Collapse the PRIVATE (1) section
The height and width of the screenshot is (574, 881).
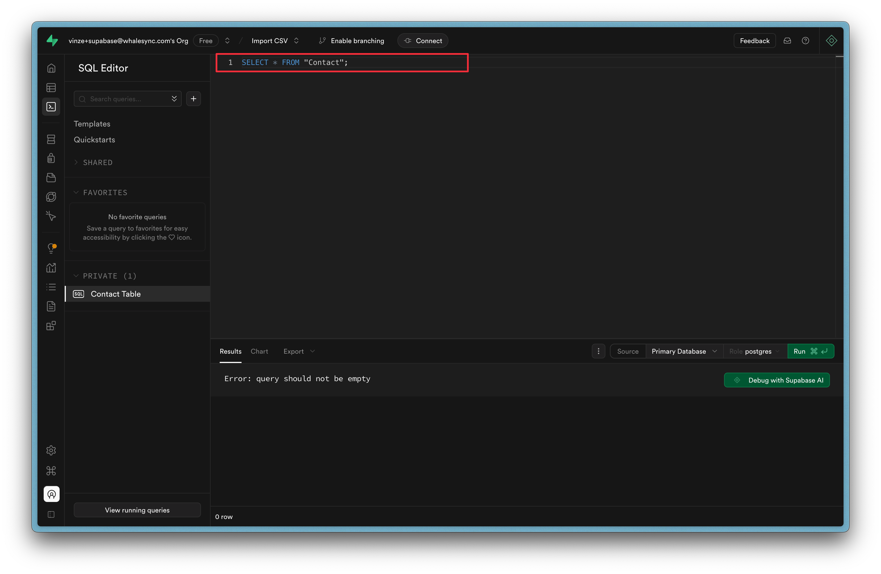click(106, 276)
